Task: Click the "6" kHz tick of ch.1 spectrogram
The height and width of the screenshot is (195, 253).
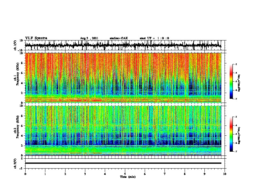Action: pyautogui.click(x=22, y=73)
